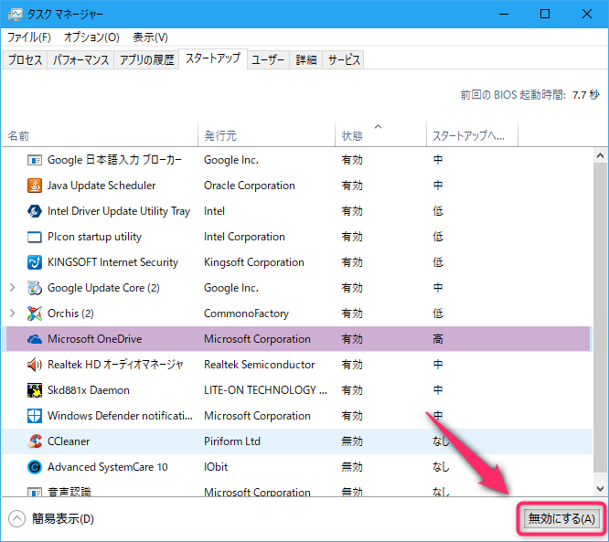Click the Google Update Core icon
The width and height of the screenshot is (609, 542).
35,288
